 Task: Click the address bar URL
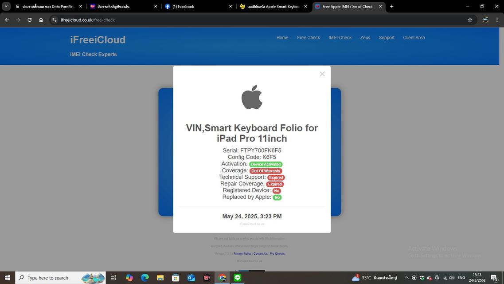[87, 20]
